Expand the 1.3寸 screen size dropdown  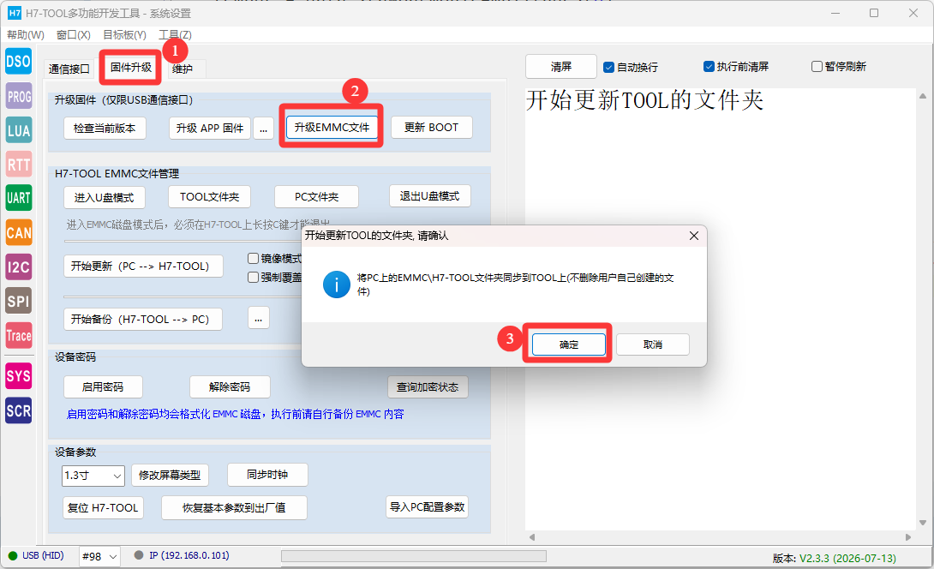tap(93, 476)
